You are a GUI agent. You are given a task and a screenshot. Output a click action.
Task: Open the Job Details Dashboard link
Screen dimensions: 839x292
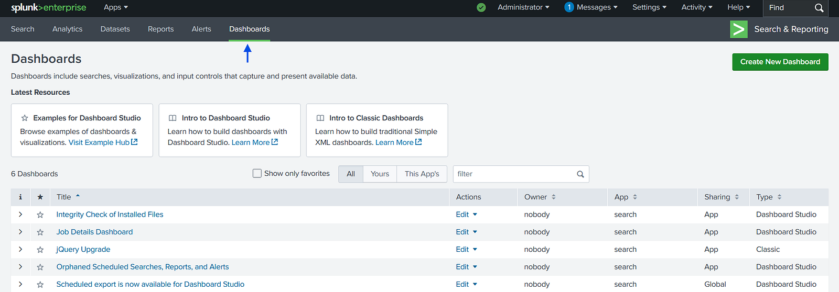94,232
